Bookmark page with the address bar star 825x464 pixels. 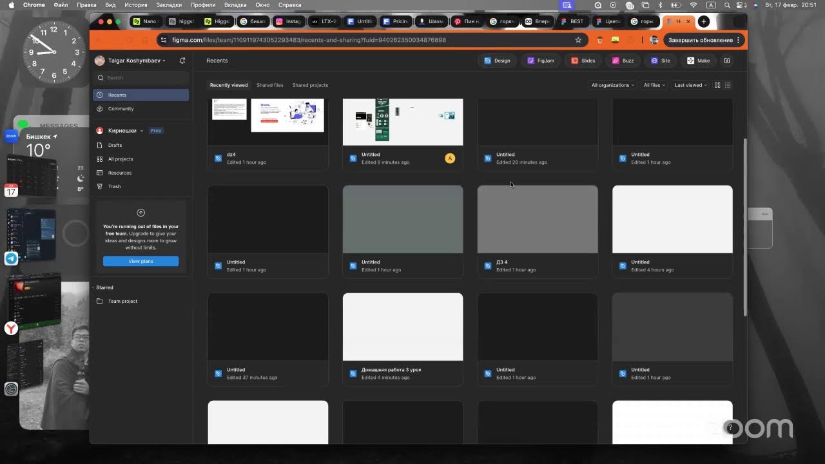[x=578, y=40]
